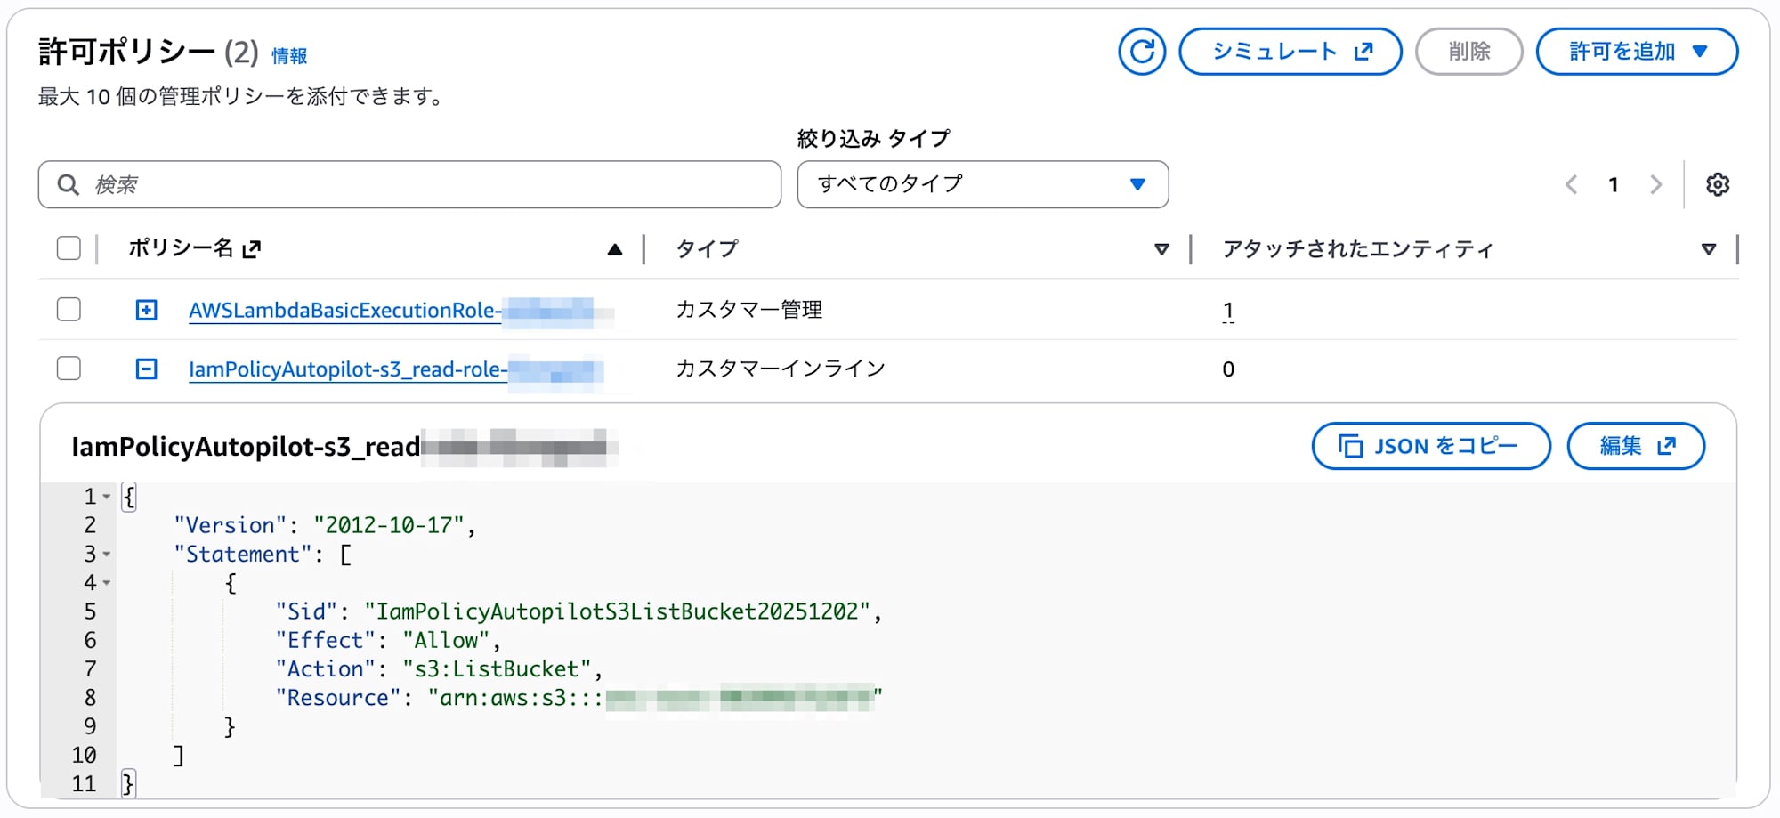Go to the next page arrow
The height and width of the screenshot is (818, 1780).
click(1655, 184)
